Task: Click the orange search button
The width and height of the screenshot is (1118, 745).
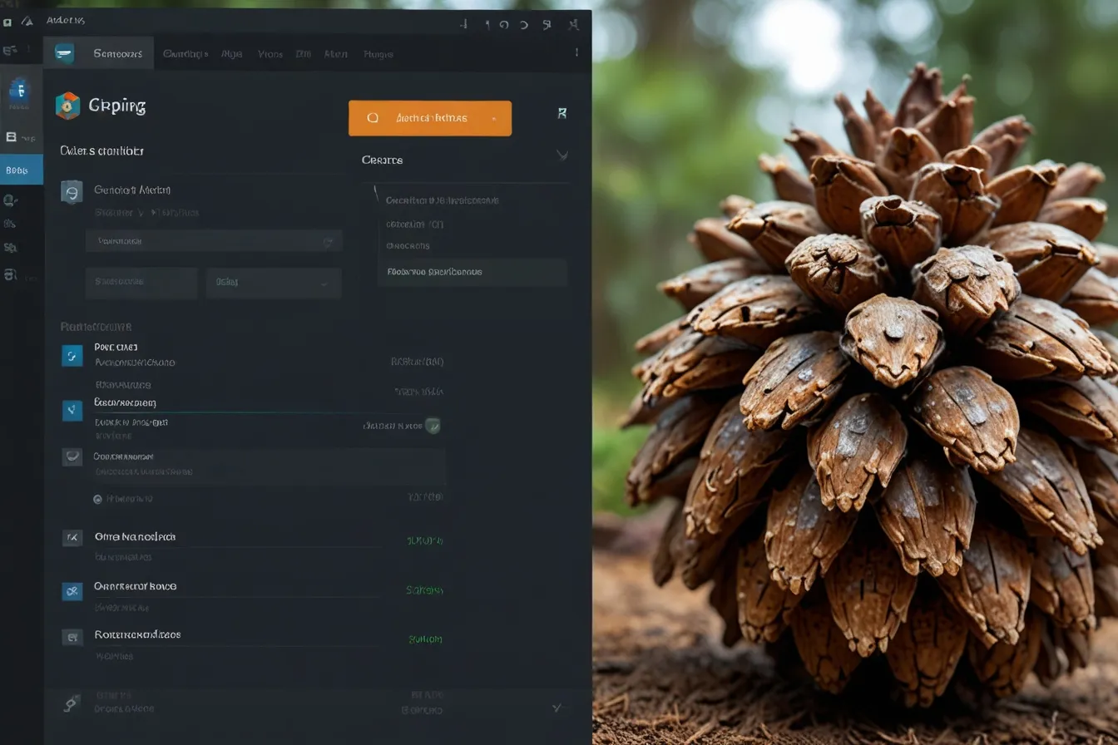Action: tap(429, 118)
